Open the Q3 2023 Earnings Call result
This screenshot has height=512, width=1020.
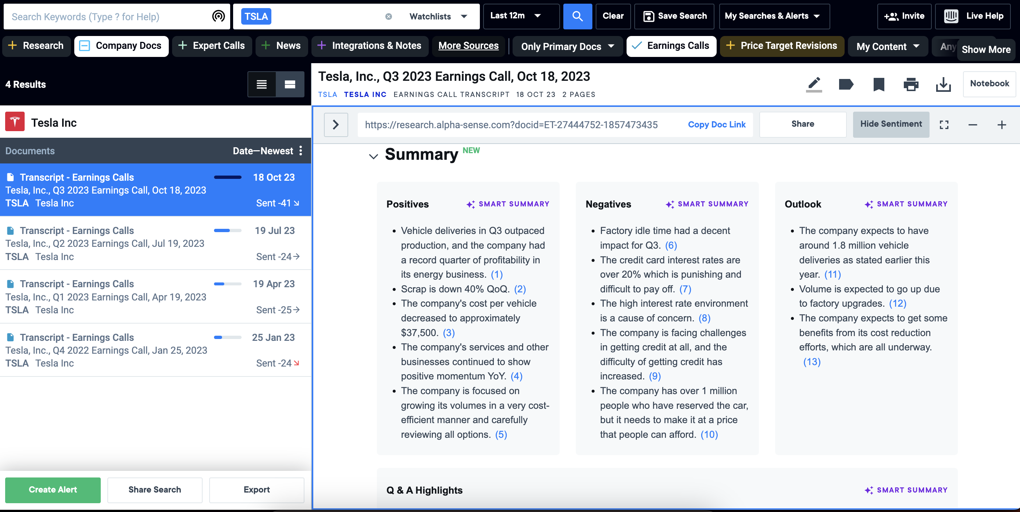pyautogui.click(x=156, y=190)
